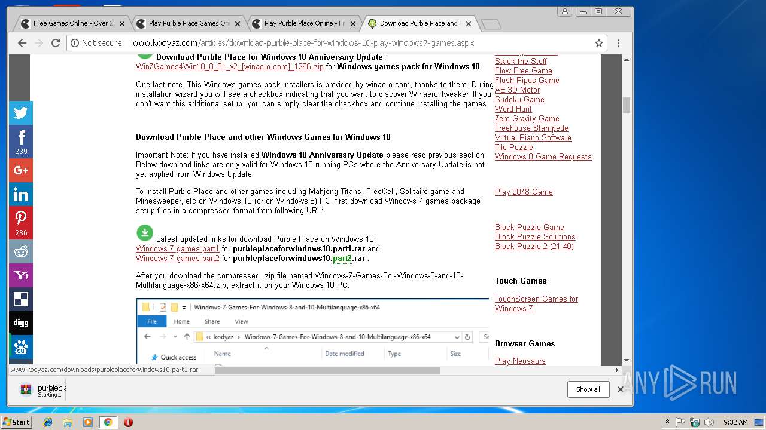Viewport: 766px width, 430px height.
Task: Bookmark this page with star icon
Action: 598,43
